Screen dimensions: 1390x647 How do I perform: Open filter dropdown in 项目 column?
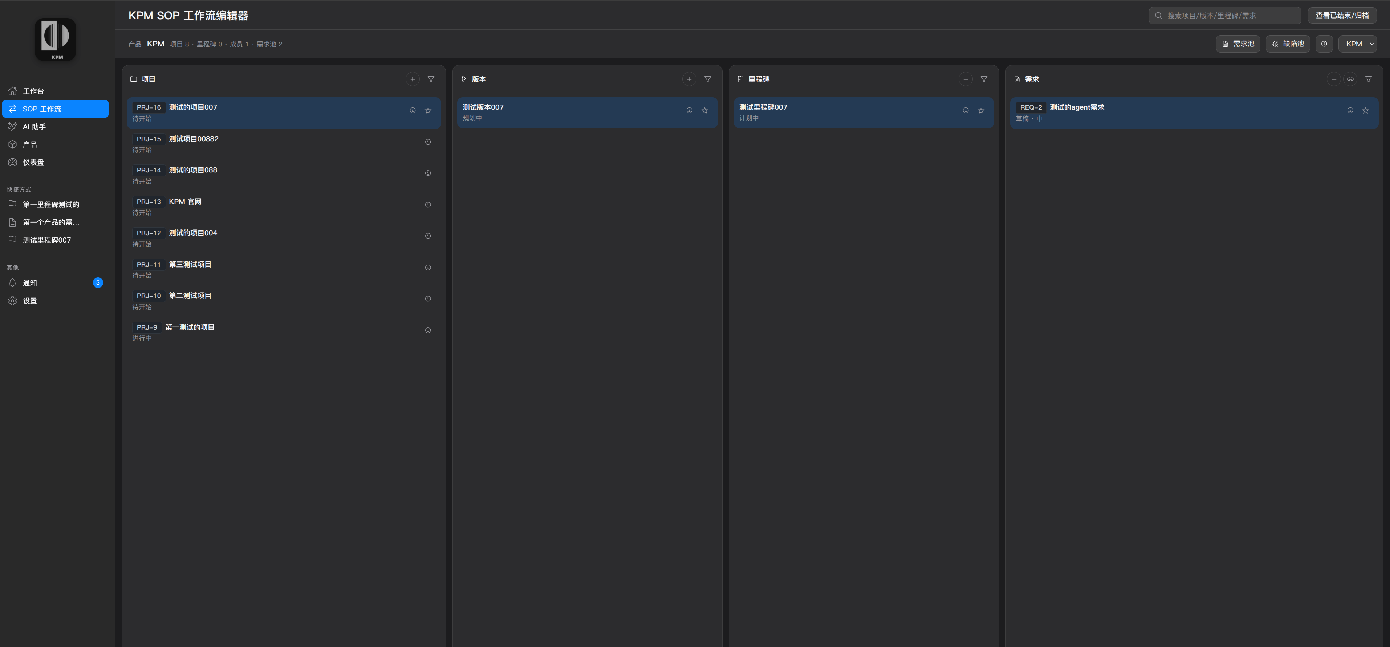[431, 79]
